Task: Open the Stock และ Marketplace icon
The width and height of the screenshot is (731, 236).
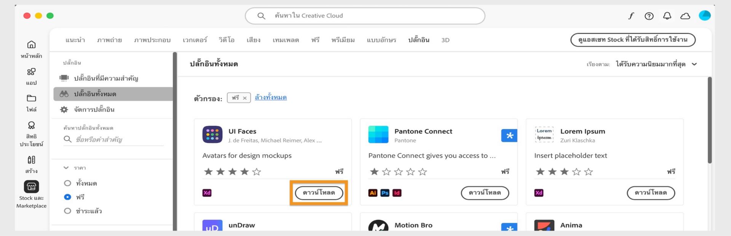Action: tap(31, 187)
